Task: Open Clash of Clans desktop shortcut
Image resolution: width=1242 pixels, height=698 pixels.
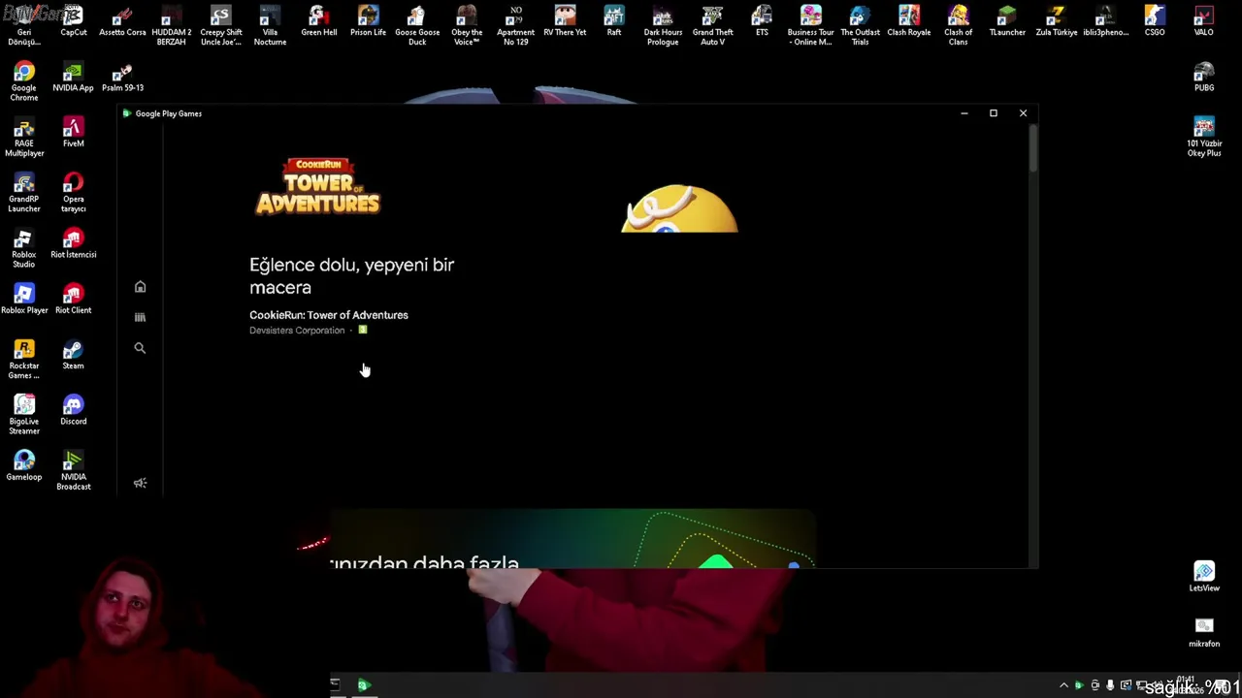Action: (x=958, y=26)
